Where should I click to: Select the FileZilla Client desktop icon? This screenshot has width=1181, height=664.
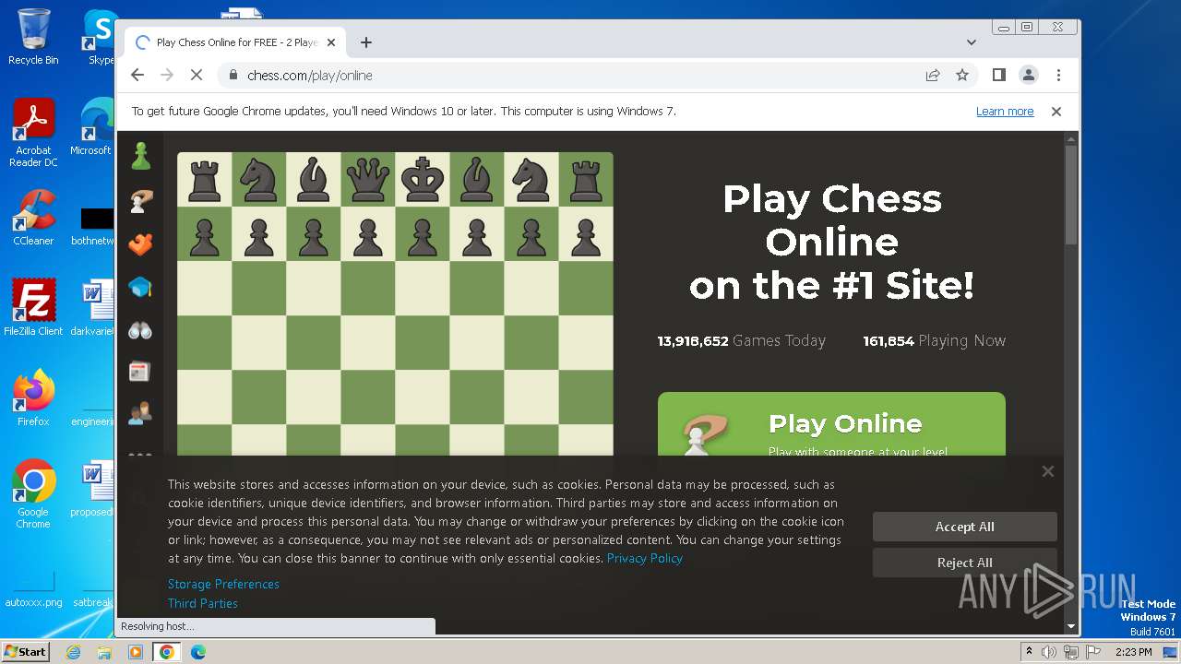(33, 307)
